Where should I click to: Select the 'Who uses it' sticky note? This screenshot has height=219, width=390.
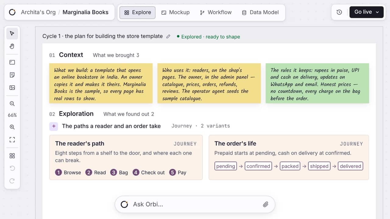[209, 83]
